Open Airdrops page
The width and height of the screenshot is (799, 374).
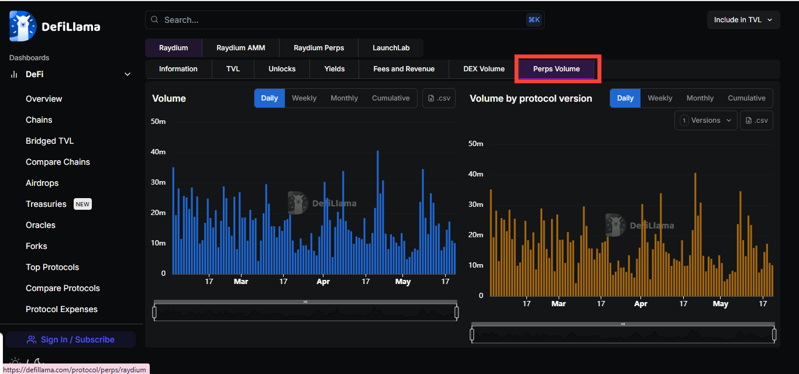point(42,183)
